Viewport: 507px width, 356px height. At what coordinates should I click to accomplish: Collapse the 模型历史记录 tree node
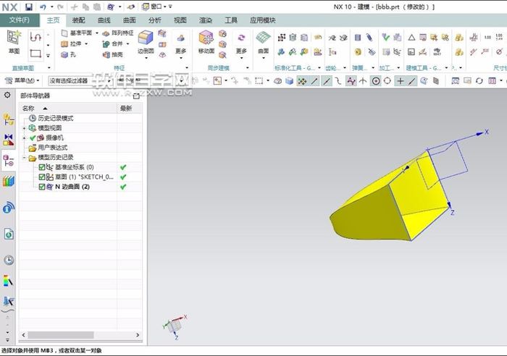tap(25, 157)
